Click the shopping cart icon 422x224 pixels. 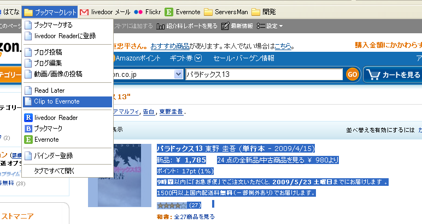(373, 75)
